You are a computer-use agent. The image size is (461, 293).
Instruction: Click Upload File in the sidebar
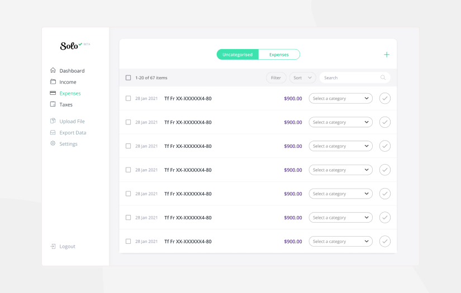pyautogui.click(x=67, y=121)
